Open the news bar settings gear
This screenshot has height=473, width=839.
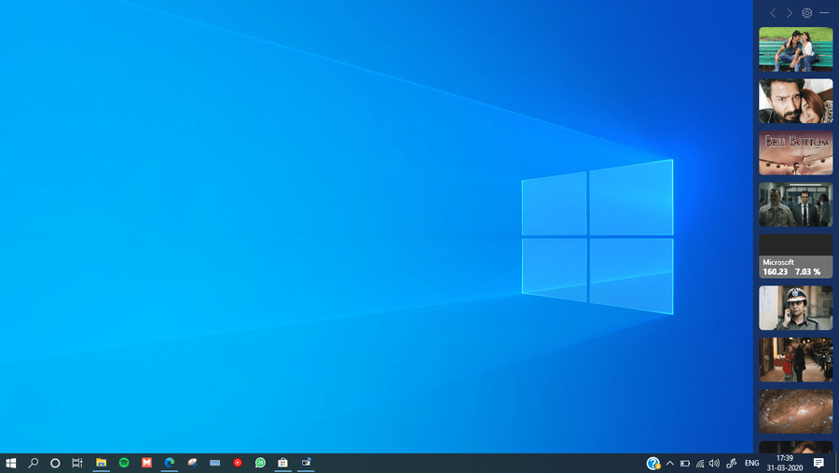[x=807, y=13]
